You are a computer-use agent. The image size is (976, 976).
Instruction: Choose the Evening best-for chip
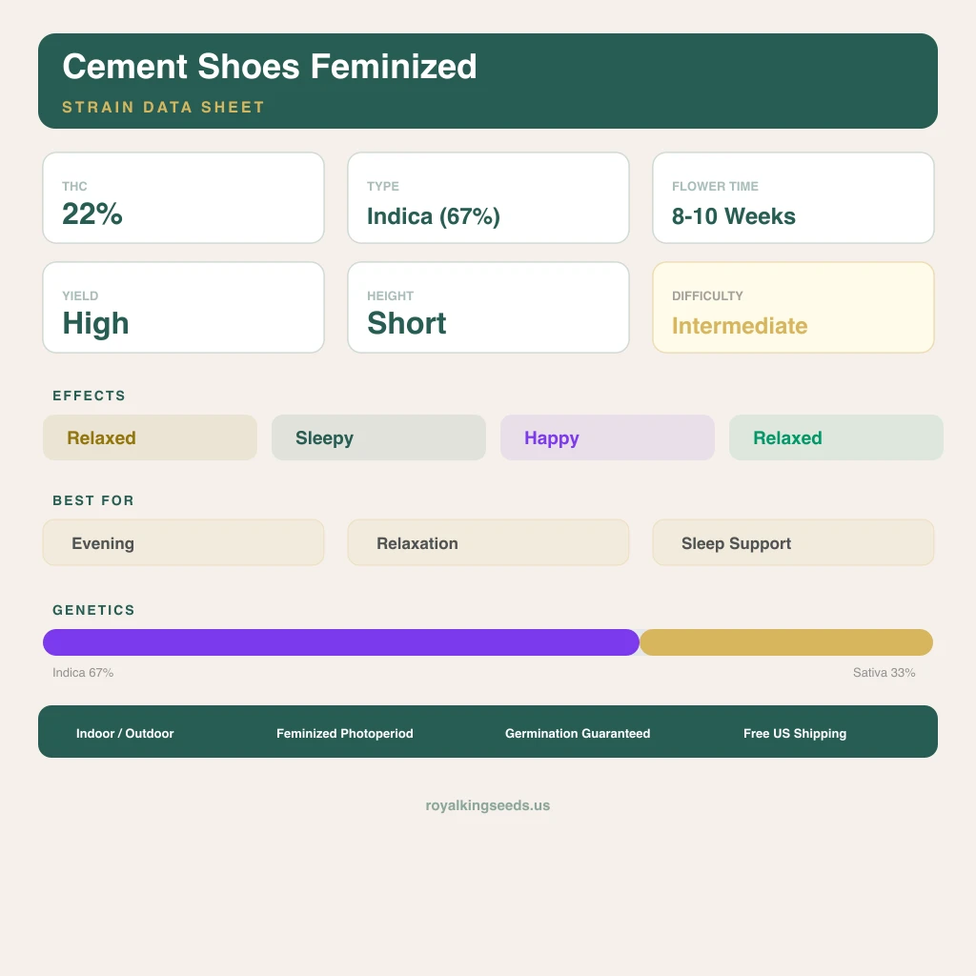click(183, 542)
